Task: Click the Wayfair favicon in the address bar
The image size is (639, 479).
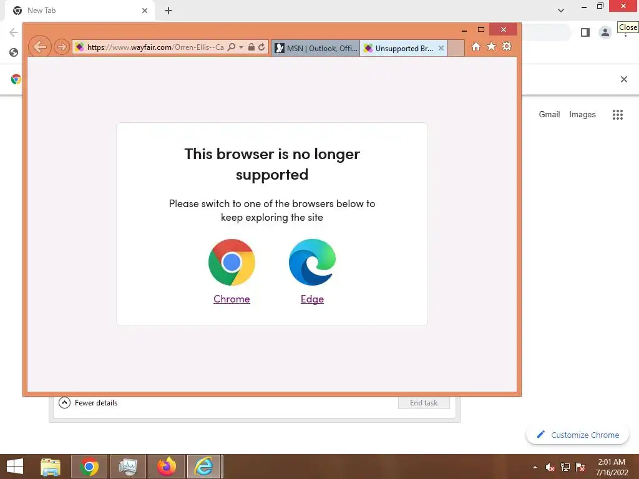Action: (80, 47)
